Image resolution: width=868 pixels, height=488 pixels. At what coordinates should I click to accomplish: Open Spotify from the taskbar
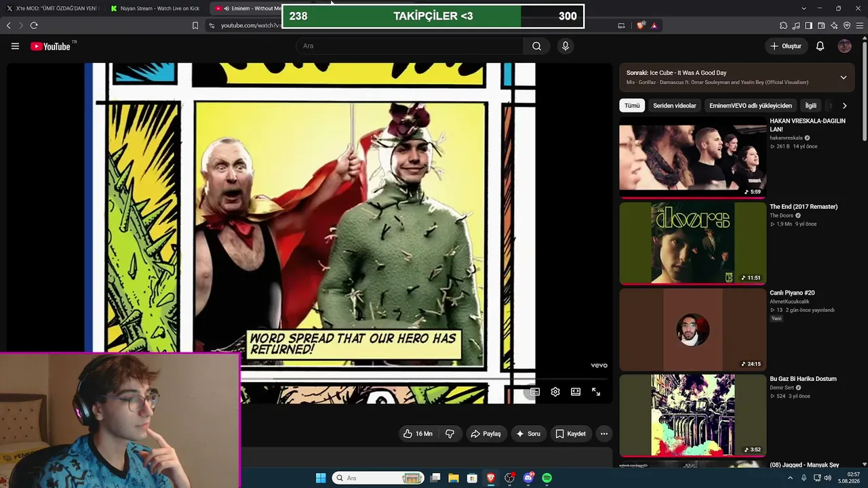547,478
